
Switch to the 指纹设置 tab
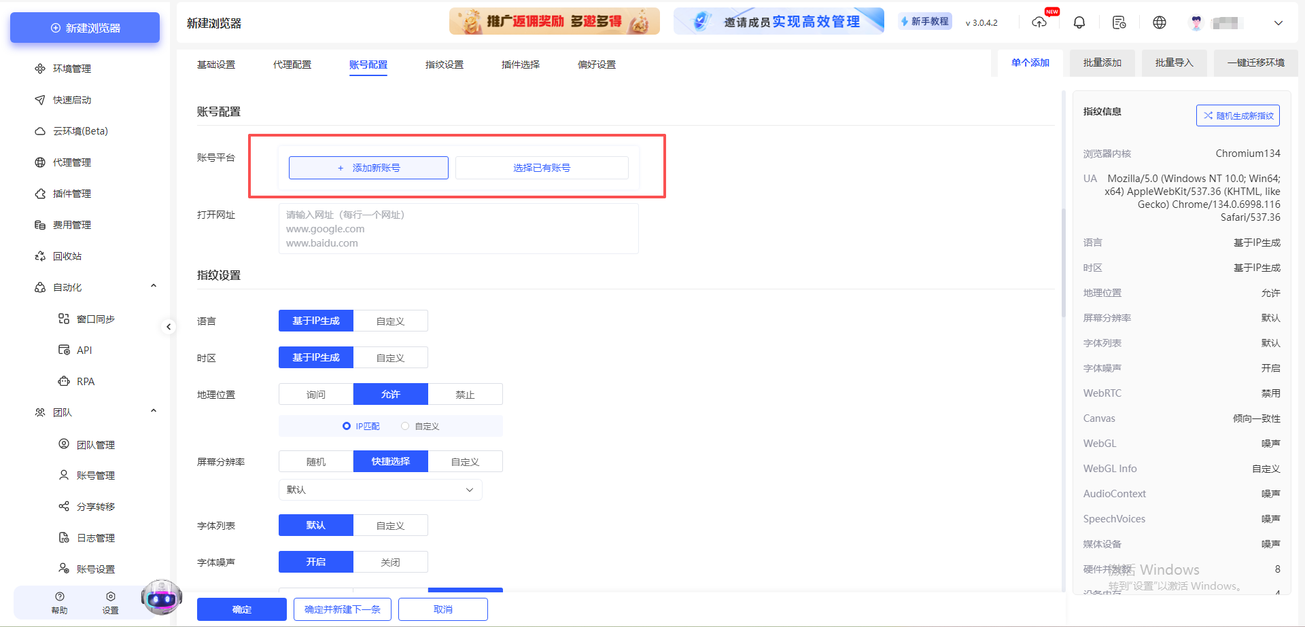(x=444, y=65)
